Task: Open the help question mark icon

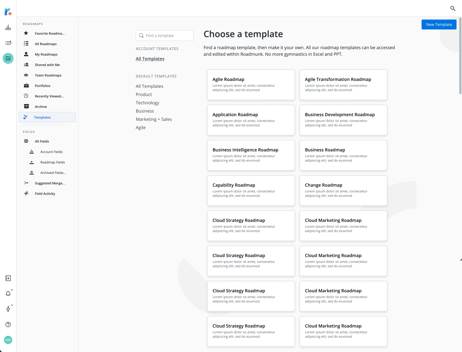Action: [x=8, y=324]
